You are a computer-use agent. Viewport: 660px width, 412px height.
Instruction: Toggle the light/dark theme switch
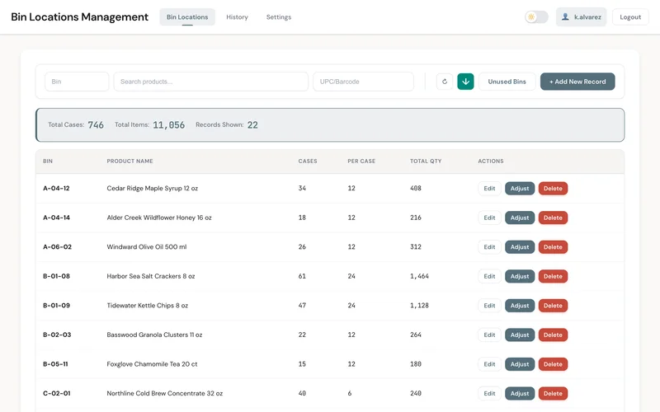[536, 17]
